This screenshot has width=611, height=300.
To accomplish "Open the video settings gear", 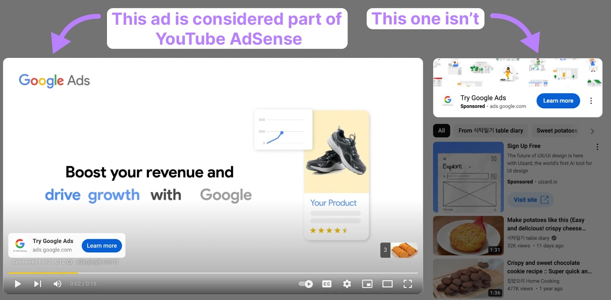I will [347, 284].
